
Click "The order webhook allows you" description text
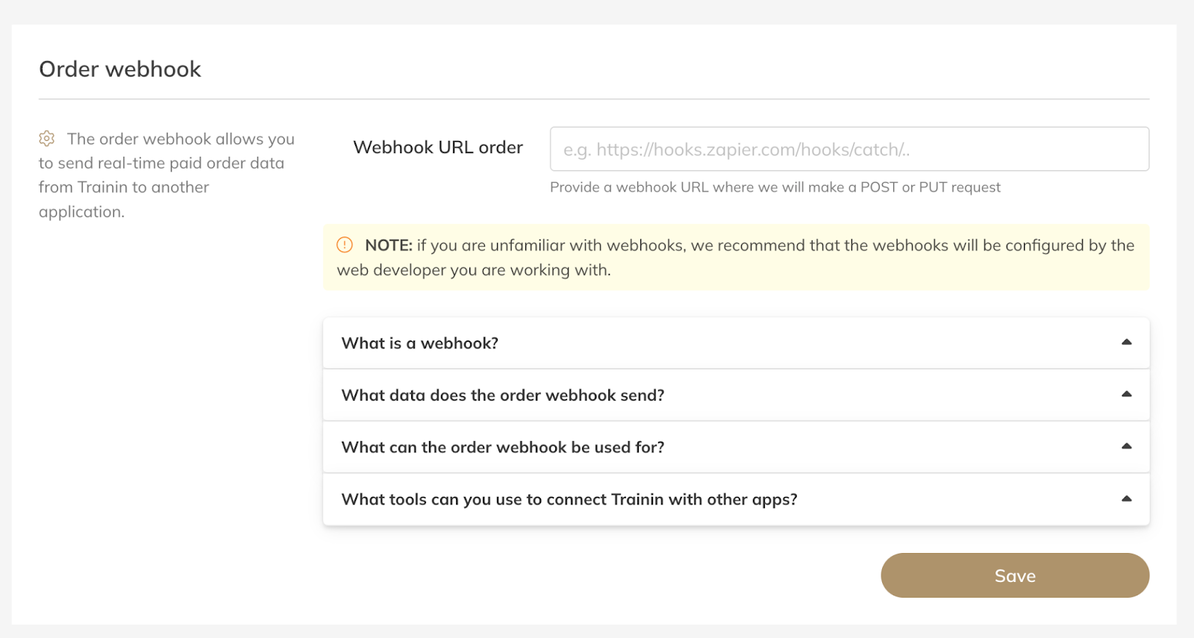181,140
